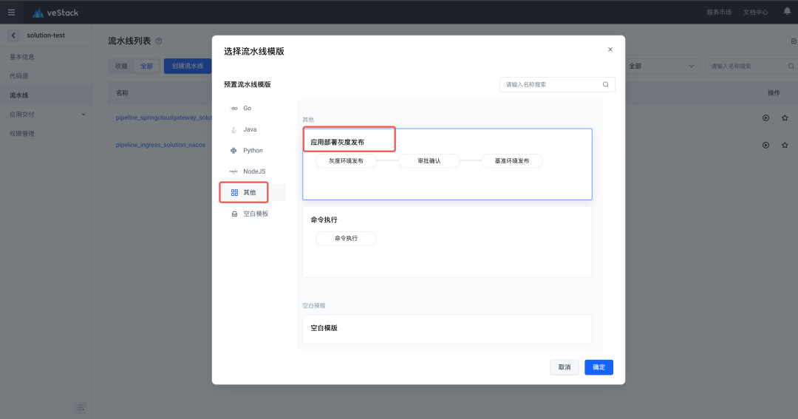Click the help icon beside 流水线列表
The image size is (798, 419).
158,41
